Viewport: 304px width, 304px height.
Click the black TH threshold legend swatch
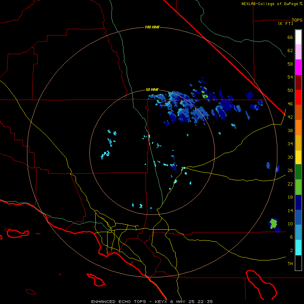[x=298, y=263]
